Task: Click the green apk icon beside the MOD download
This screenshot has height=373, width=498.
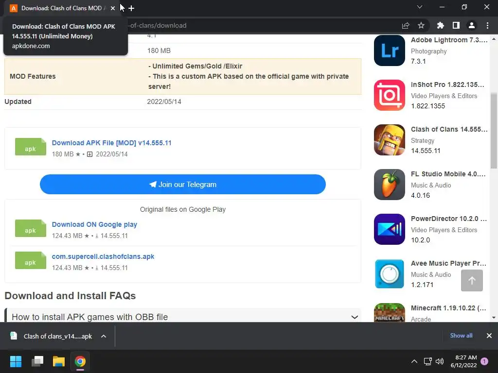Action: (x=31, y=147)
